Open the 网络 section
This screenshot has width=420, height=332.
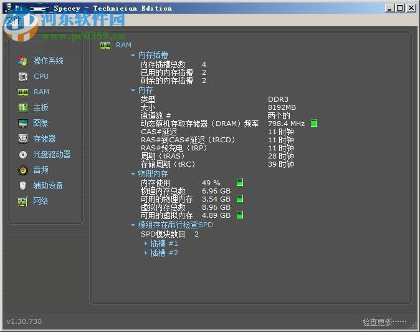coord(41,201)
